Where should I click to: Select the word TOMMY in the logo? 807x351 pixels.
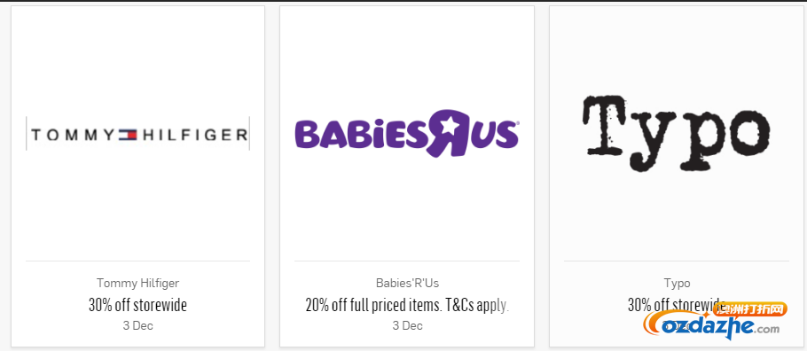[x=73, y=136]
